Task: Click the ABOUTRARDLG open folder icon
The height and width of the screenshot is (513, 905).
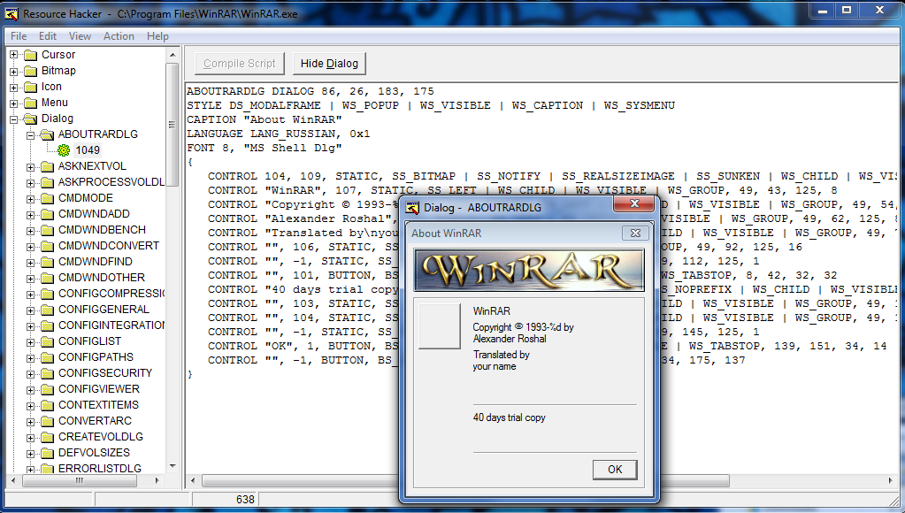Action: [47, 134]
